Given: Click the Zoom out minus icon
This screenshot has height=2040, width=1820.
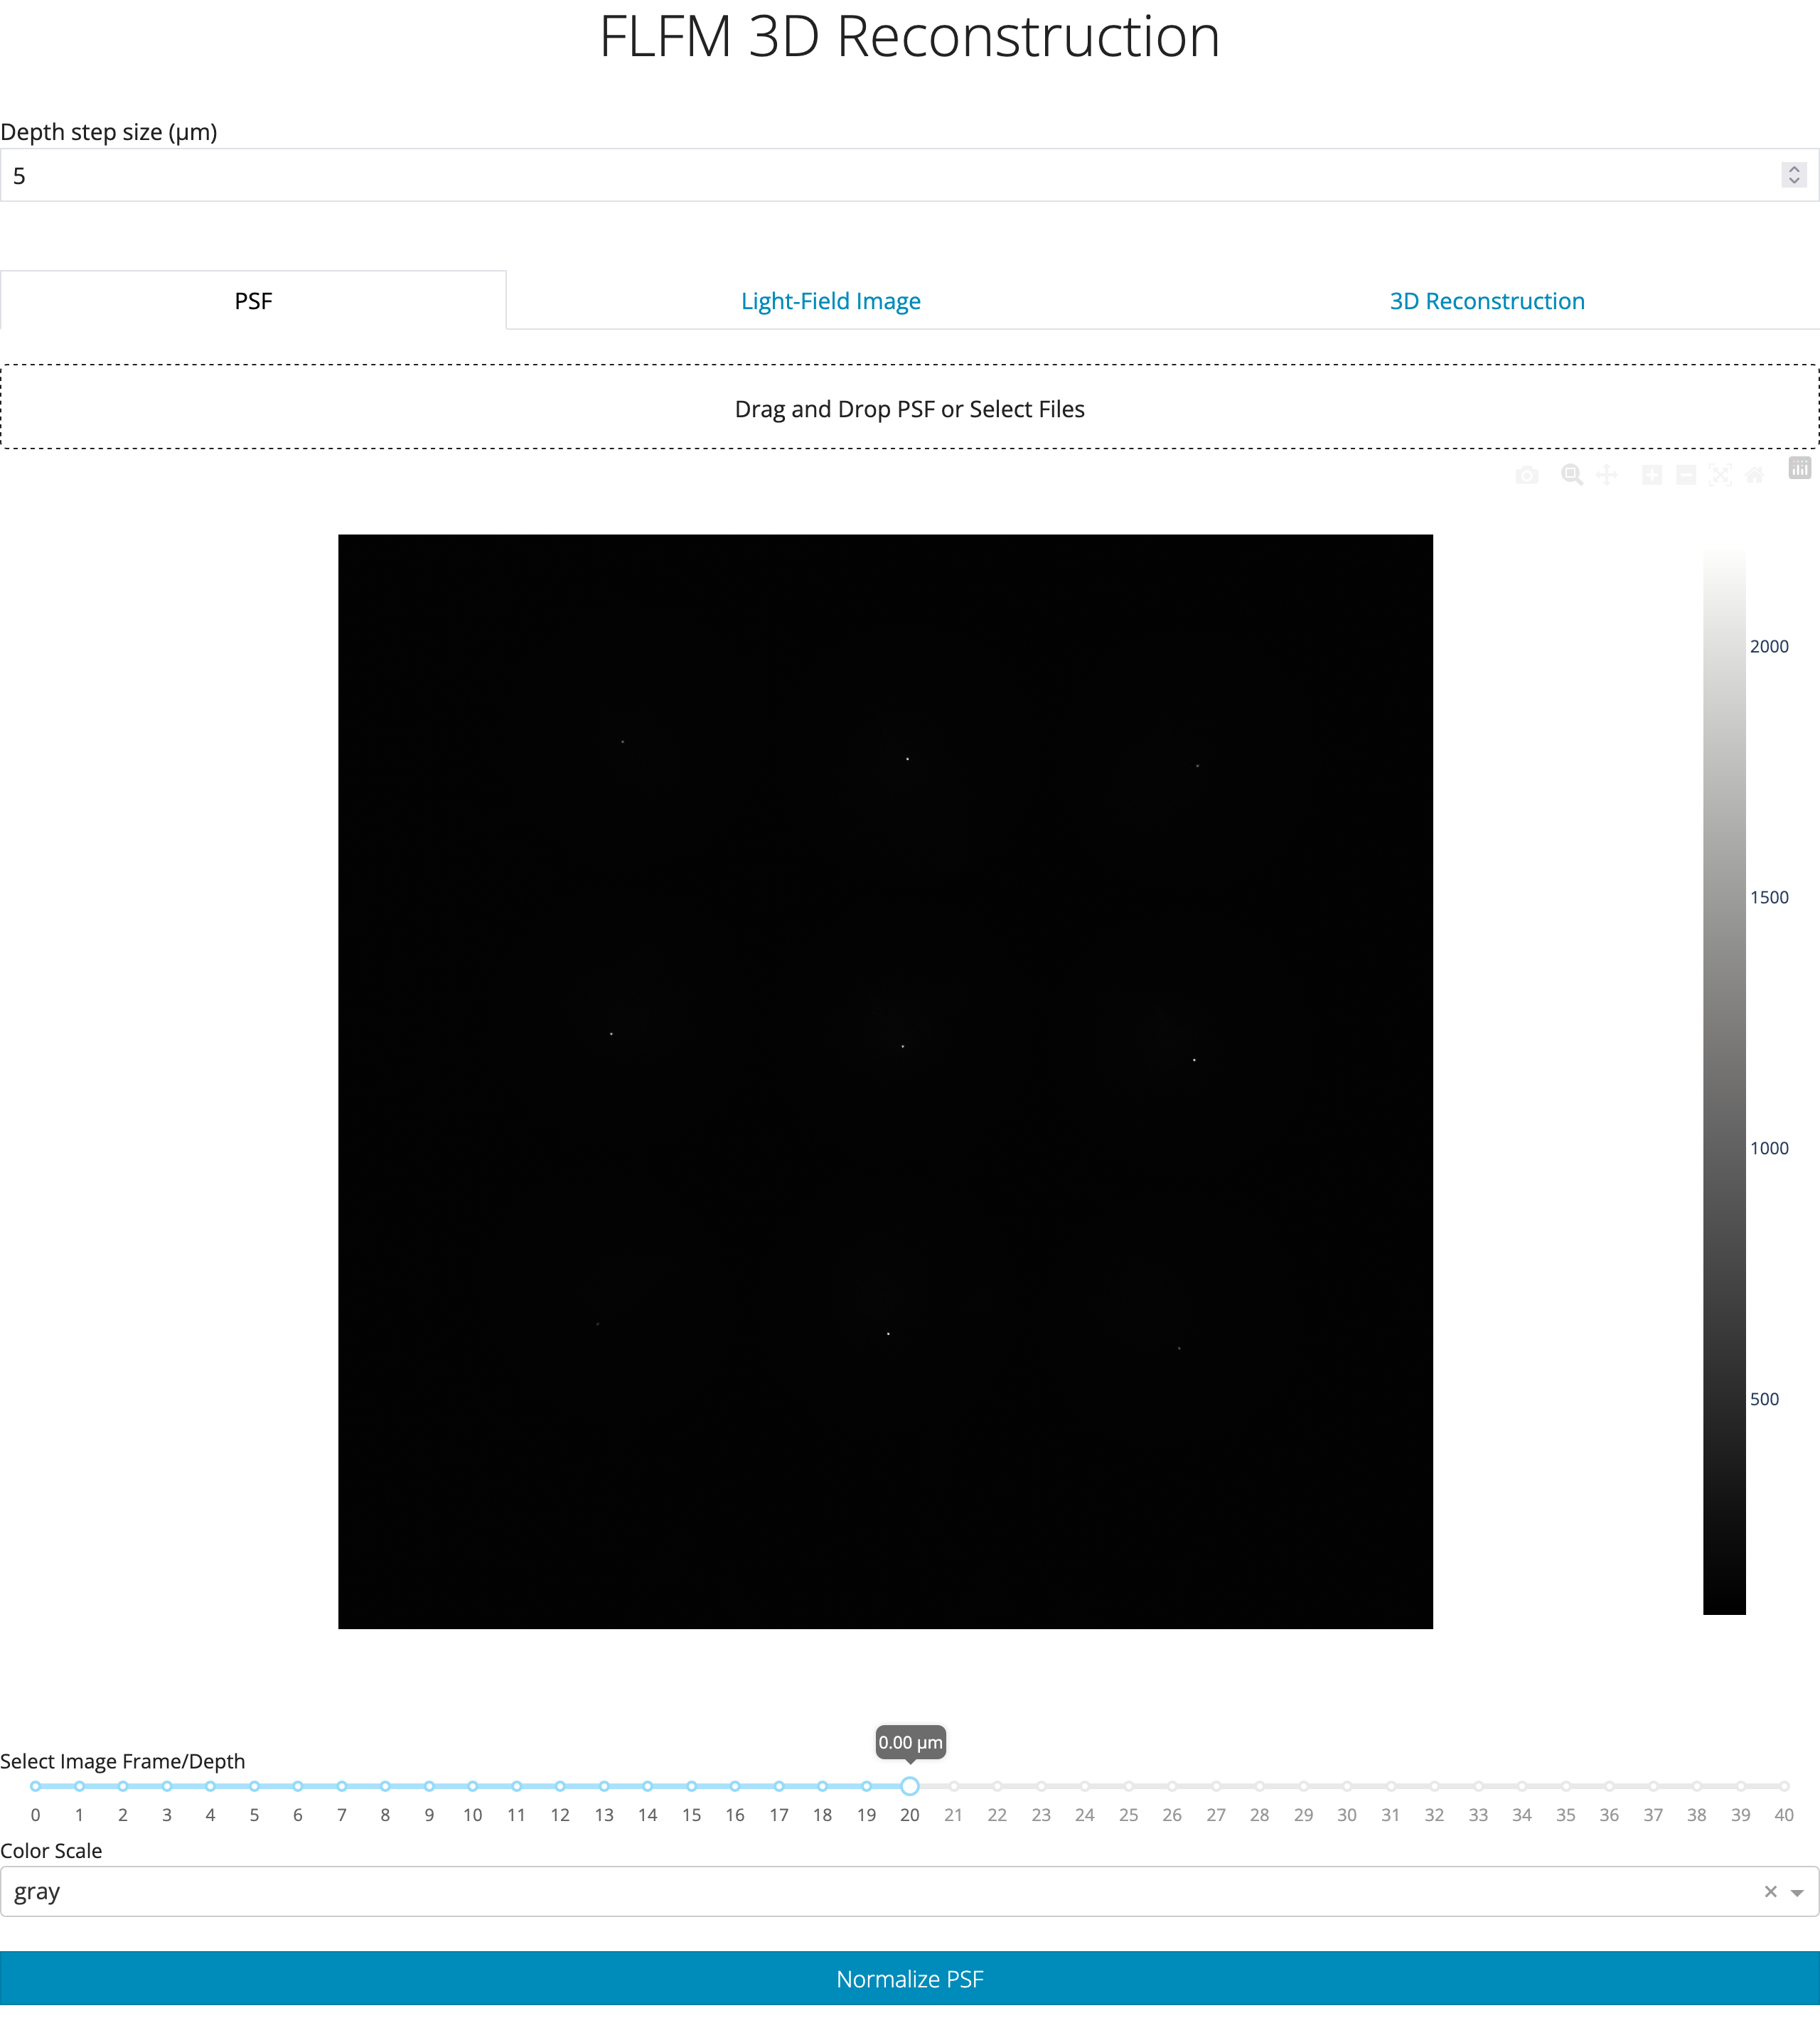Looking at the screenshot, I should (x=1686, y=475).
